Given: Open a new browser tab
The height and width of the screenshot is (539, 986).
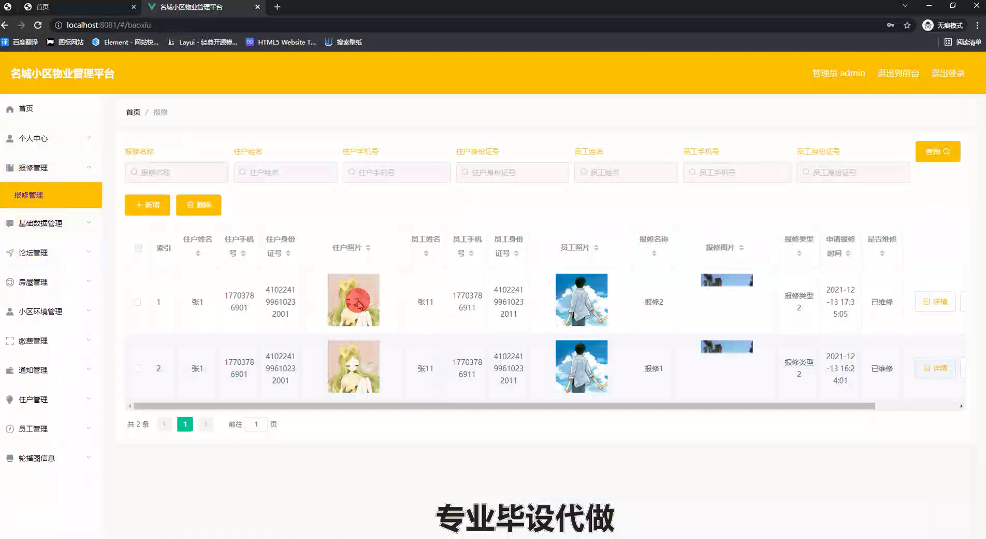Looking at the screenshot, I should 277,7.
